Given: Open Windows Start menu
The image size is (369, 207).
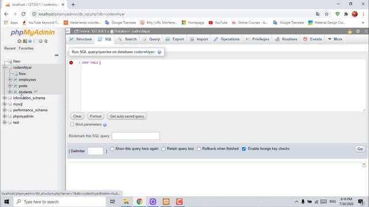Looking at the screenshot, I should 6,202.
